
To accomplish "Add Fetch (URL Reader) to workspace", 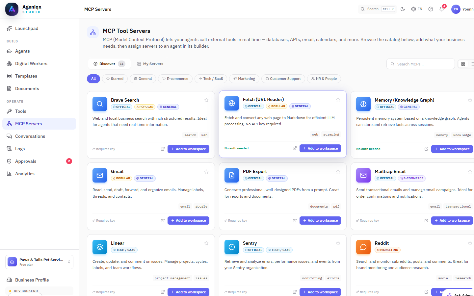I will coord(320,148).
